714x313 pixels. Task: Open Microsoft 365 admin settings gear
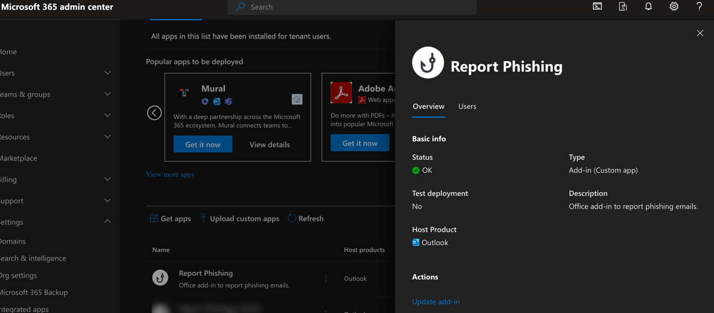pyautogui.click(x=674, y=6)
